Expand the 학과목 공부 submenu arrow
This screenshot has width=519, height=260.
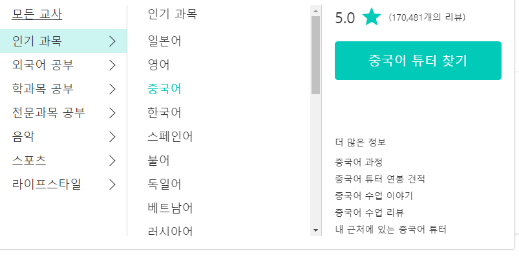[112, 88]
